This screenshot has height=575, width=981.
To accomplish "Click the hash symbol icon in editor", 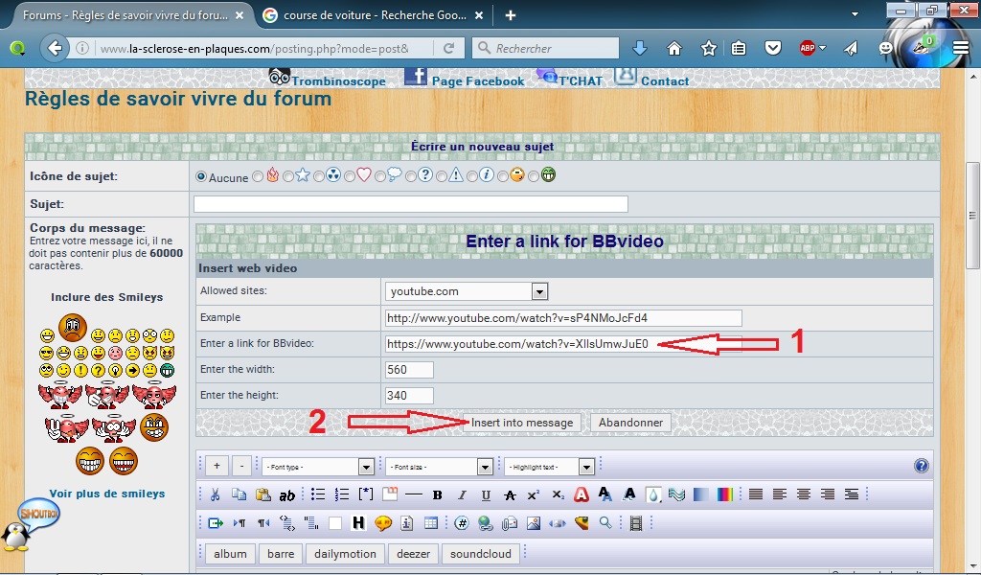I will coord(462,523).
